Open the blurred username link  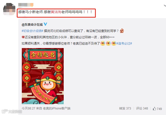coord(26,5)
